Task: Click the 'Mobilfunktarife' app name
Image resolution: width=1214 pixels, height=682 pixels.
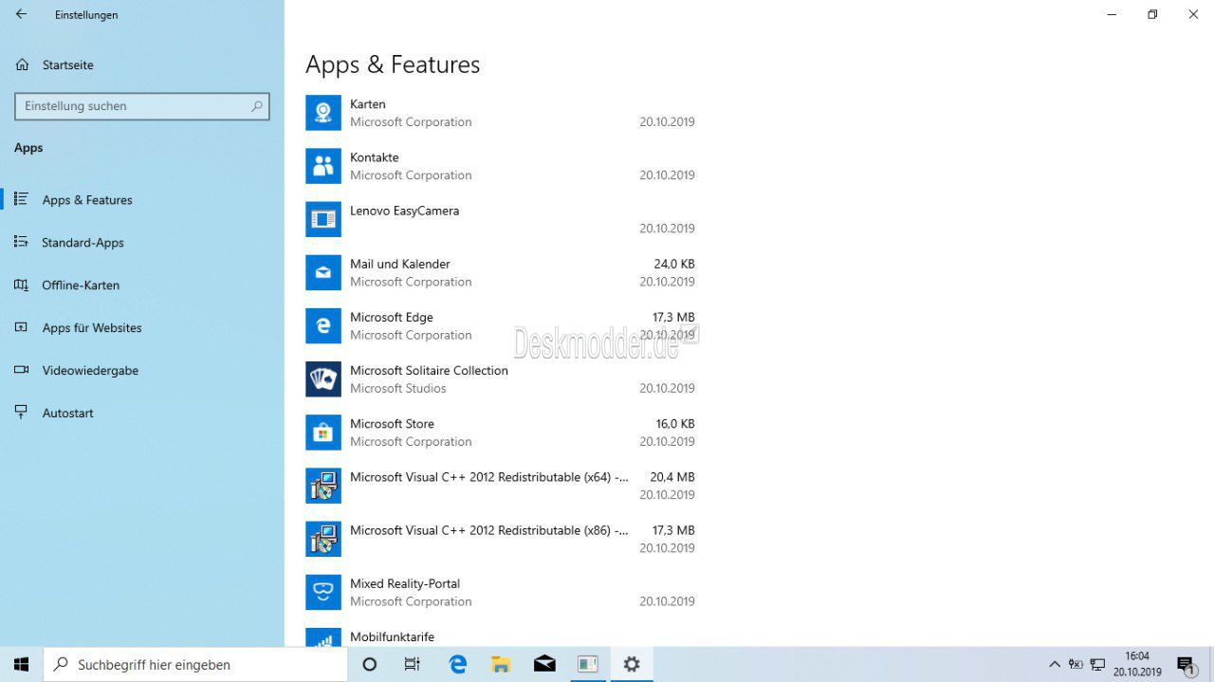Action: [x=392, y=636]
